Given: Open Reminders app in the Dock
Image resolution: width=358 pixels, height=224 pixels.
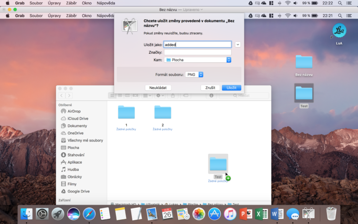Looking at the screenshot, I should tap(105, 214).
